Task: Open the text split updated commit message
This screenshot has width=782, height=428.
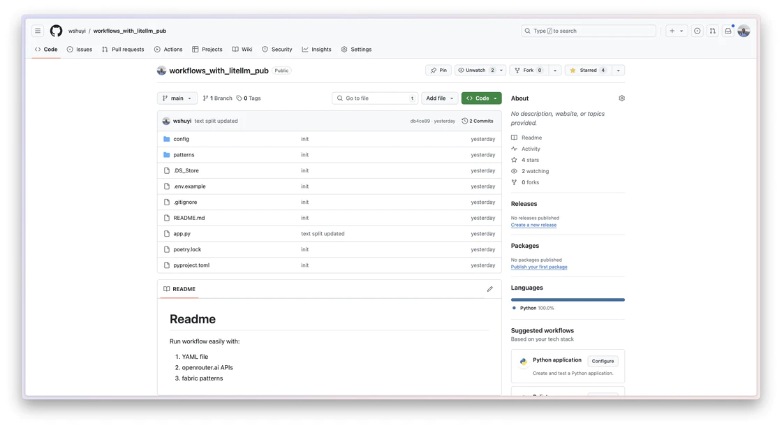Action: [x=216, y=121]
